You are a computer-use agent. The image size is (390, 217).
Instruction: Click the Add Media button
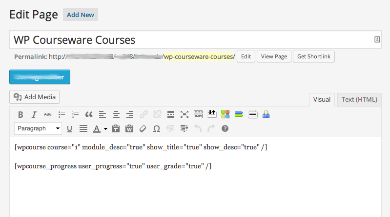point(34,97)
